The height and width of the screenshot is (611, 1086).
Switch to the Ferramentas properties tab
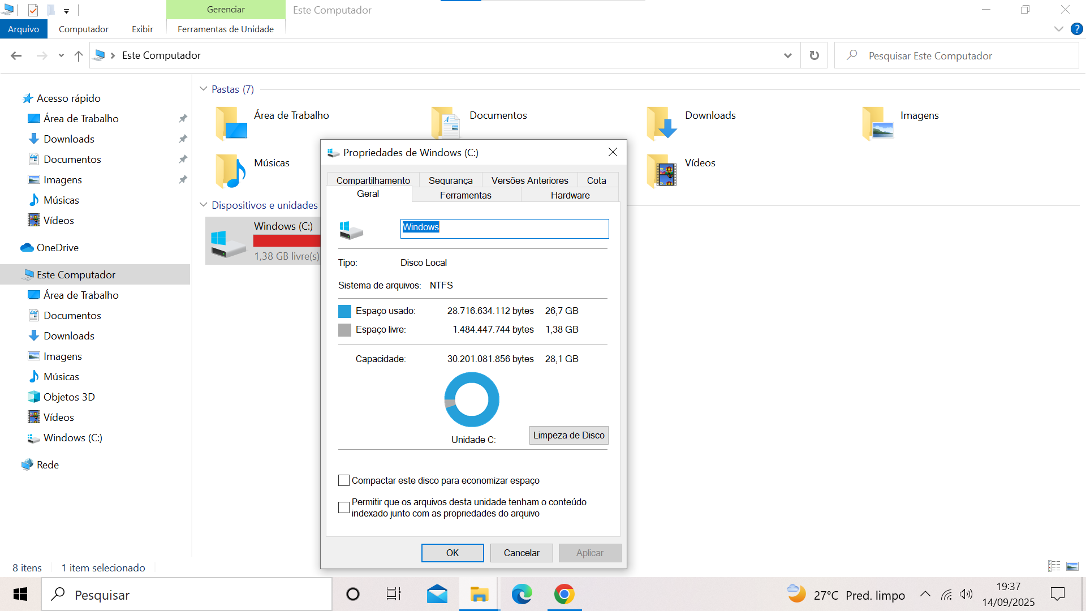click(466, 195)
